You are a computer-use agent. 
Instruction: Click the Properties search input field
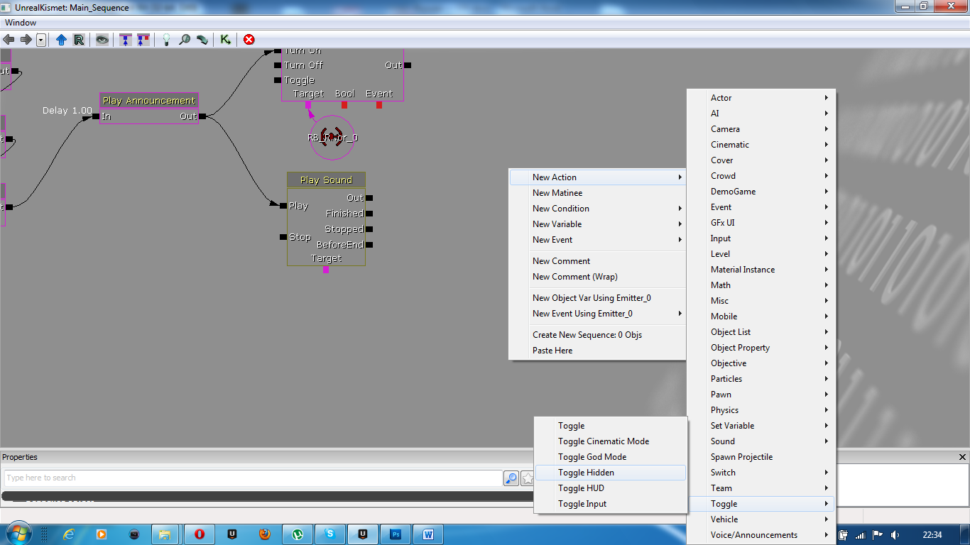[x=253, y=478]
